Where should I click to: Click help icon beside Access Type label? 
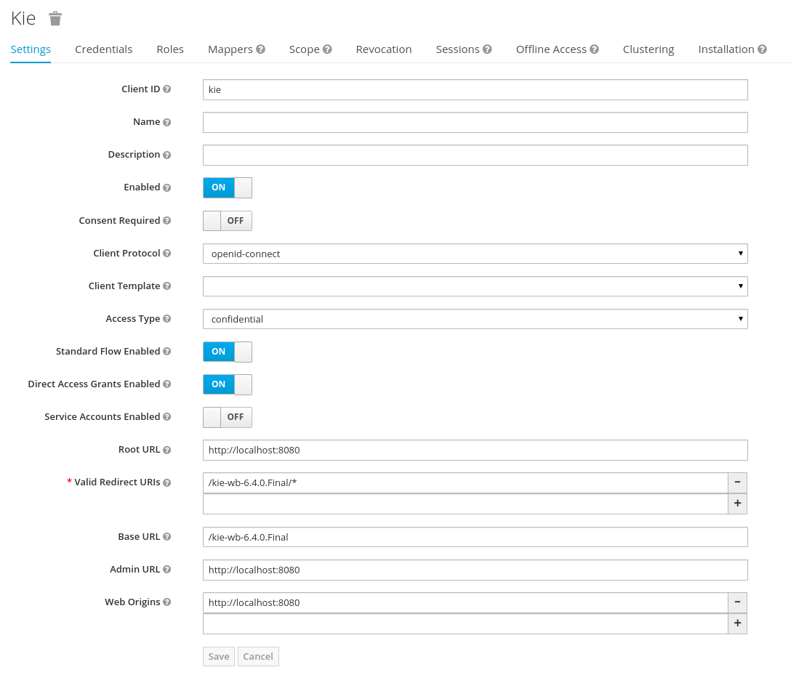[167, 319]
